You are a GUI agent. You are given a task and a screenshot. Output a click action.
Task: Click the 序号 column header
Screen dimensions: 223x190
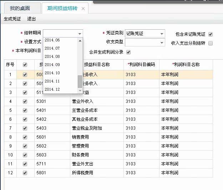click(x=10, y=65)
